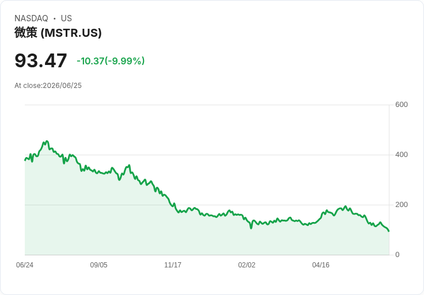Select the current price 93.47

(x=40, y=60)
